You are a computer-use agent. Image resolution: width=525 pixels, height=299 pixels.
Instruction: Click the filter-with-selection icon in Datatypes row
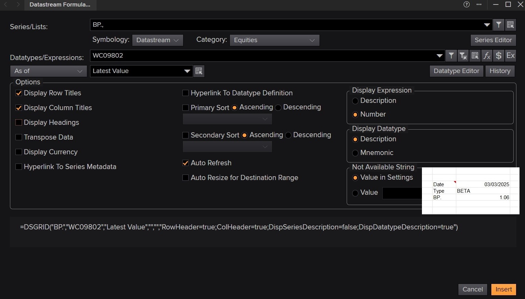(x=463, y=56)
